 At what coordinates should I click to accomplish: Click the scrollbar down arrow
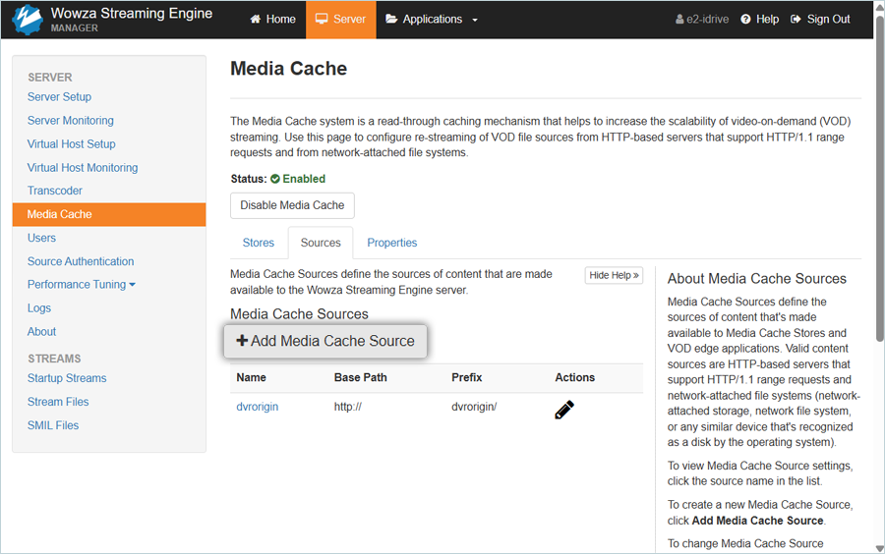point(879,548)
